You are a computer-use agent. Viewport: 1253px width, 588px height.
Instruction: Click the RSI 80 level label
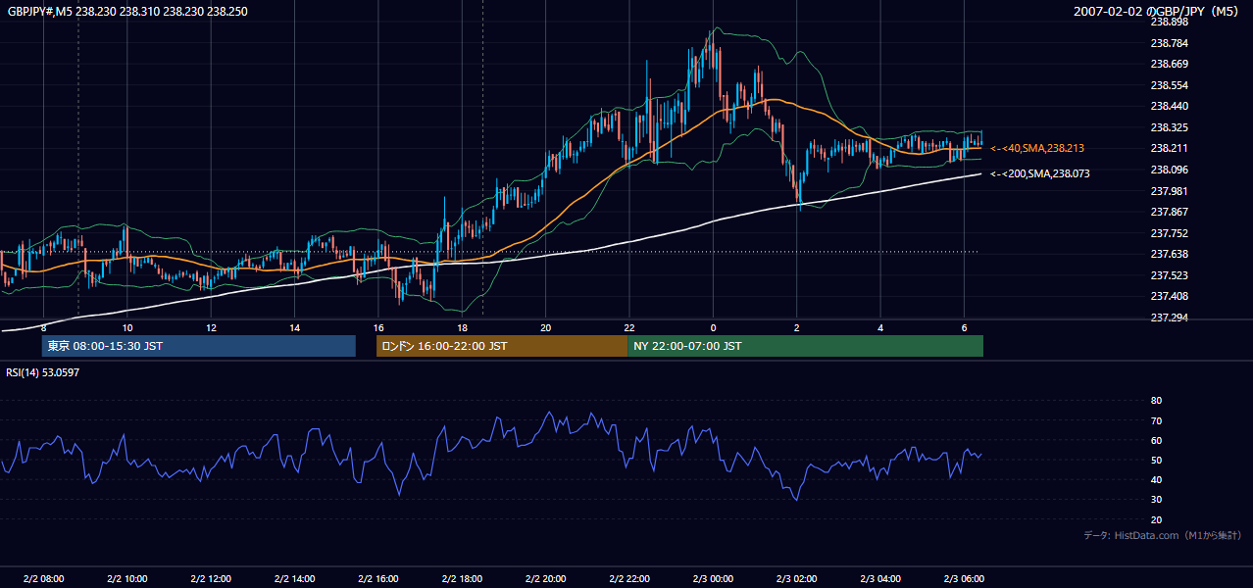pyautogui.click(x=1156, y=401)
